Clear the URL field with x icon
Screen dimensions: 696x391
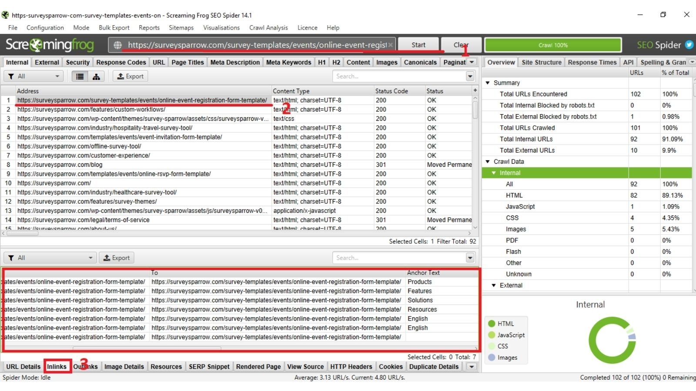391,45
